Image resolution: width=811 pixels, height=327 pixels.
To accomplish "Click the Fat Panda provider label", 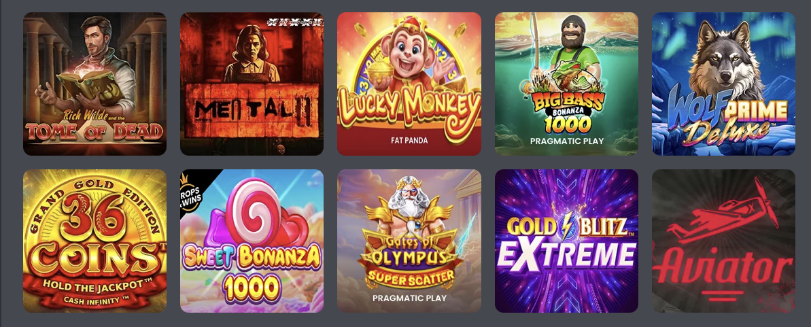I will 409,140.
